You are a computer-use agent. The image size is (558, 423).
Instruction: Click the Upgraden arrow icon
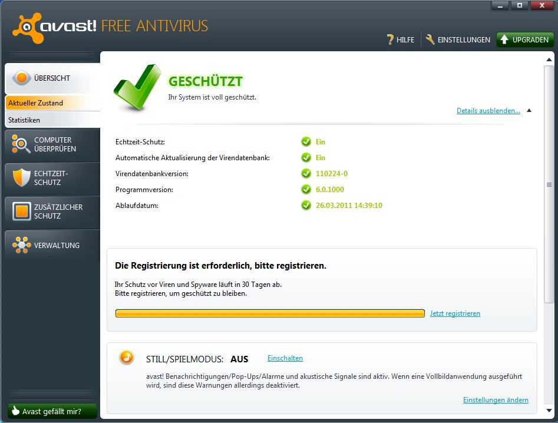(x=504, y=39)
